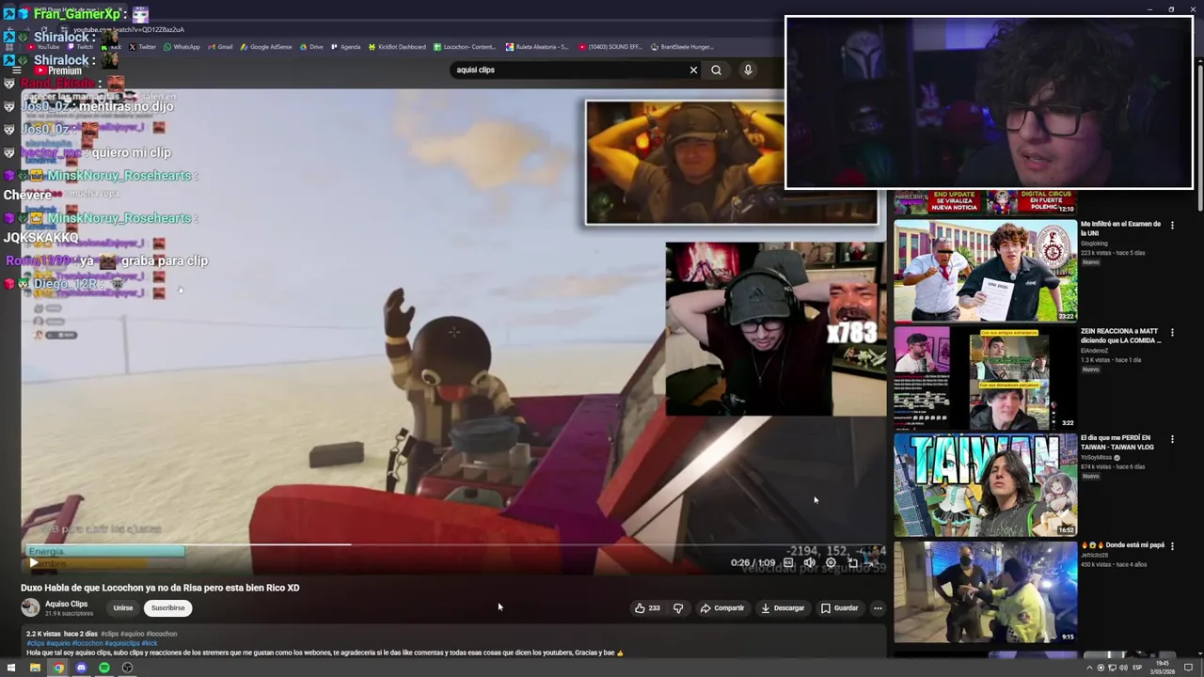Switch the ESP keyboard language indicator
The image size is (1204, 677).
(1137, 669)
